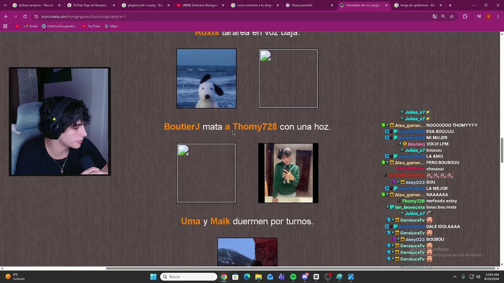Open a new browser tab
The image size is (504, 283).
[x=450, y=6]
